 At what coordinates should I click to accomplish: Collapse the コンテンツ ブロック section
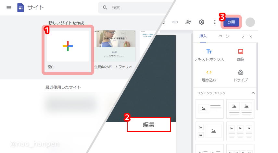tap(253, 93)
